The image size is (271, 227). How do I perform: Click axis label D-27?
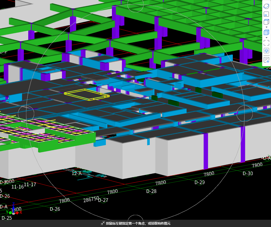click(103, 200)
